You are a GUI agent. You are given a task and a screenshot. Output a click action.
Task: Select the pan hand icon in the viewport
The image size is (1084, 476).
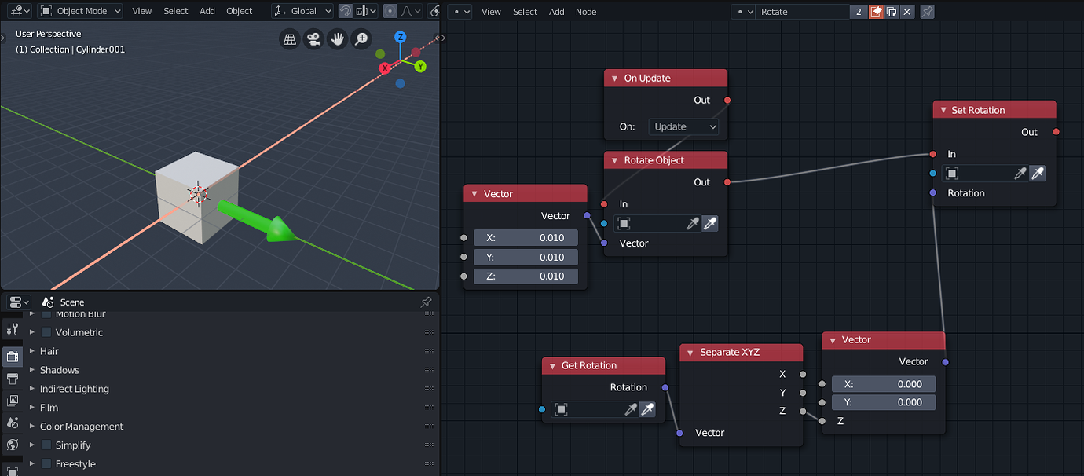pos(337,38)
